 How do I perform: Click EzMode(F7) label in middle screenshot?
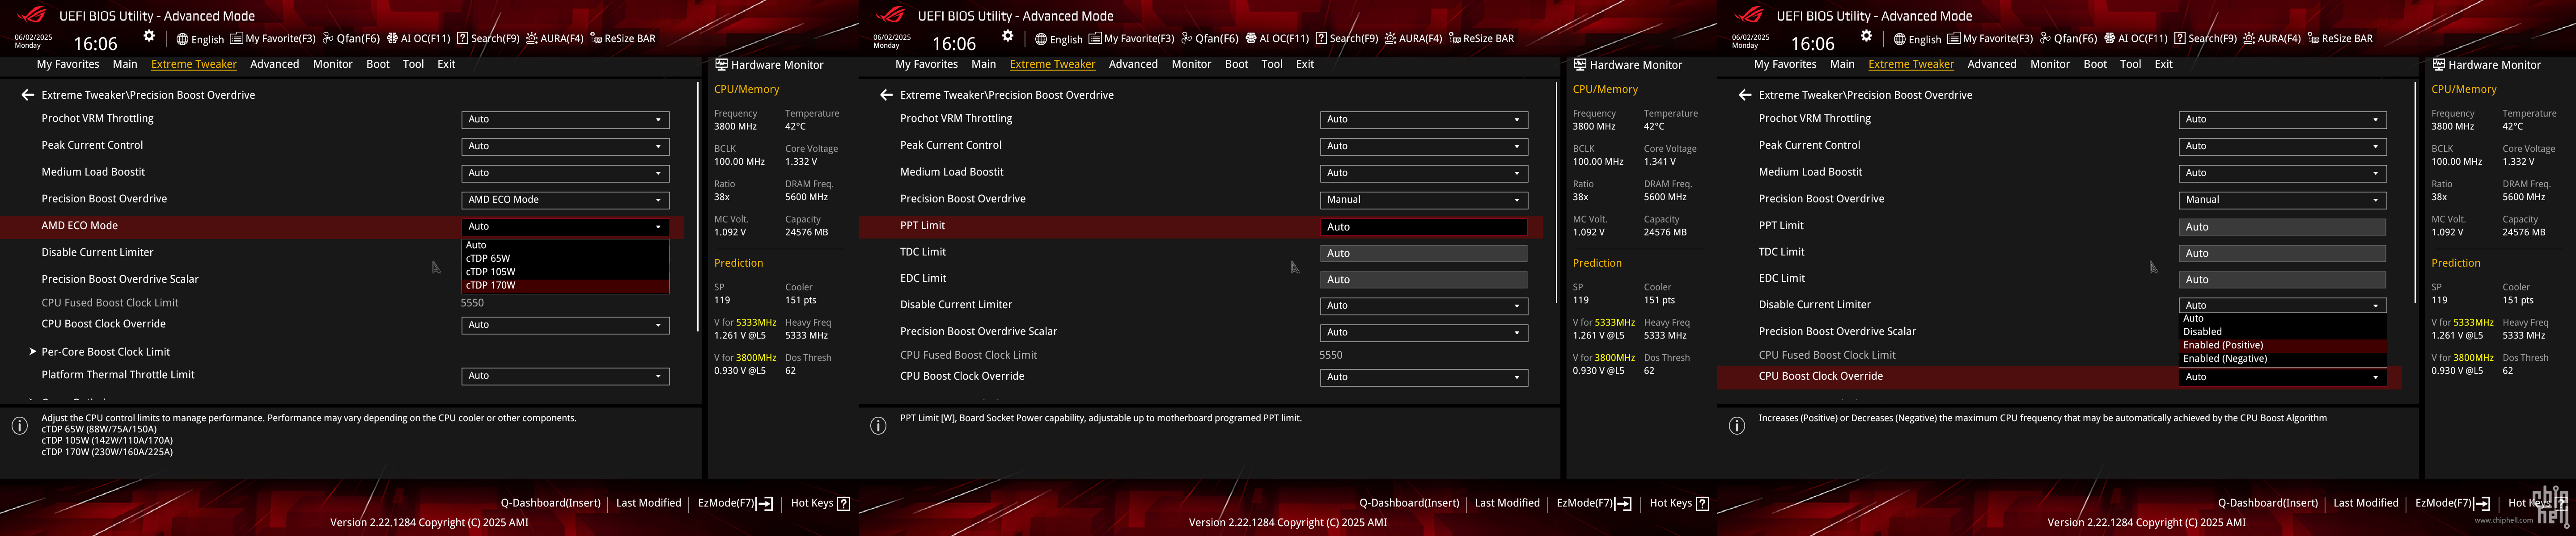coord(1585,503)
